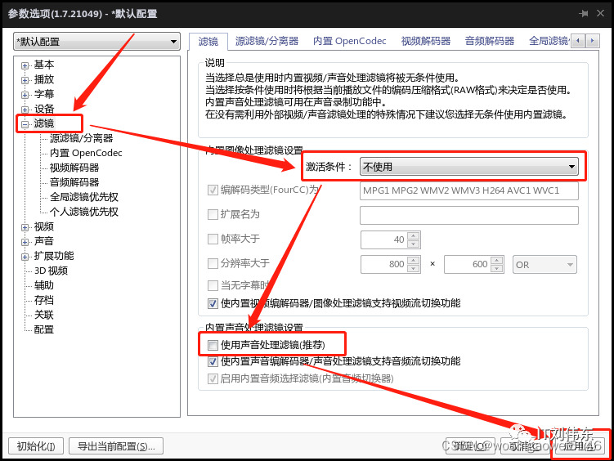Increase the resolution height 600 spinner
The width and height of the screenshot is (614, 461).
pyautogui.click(x=497, y=260)
